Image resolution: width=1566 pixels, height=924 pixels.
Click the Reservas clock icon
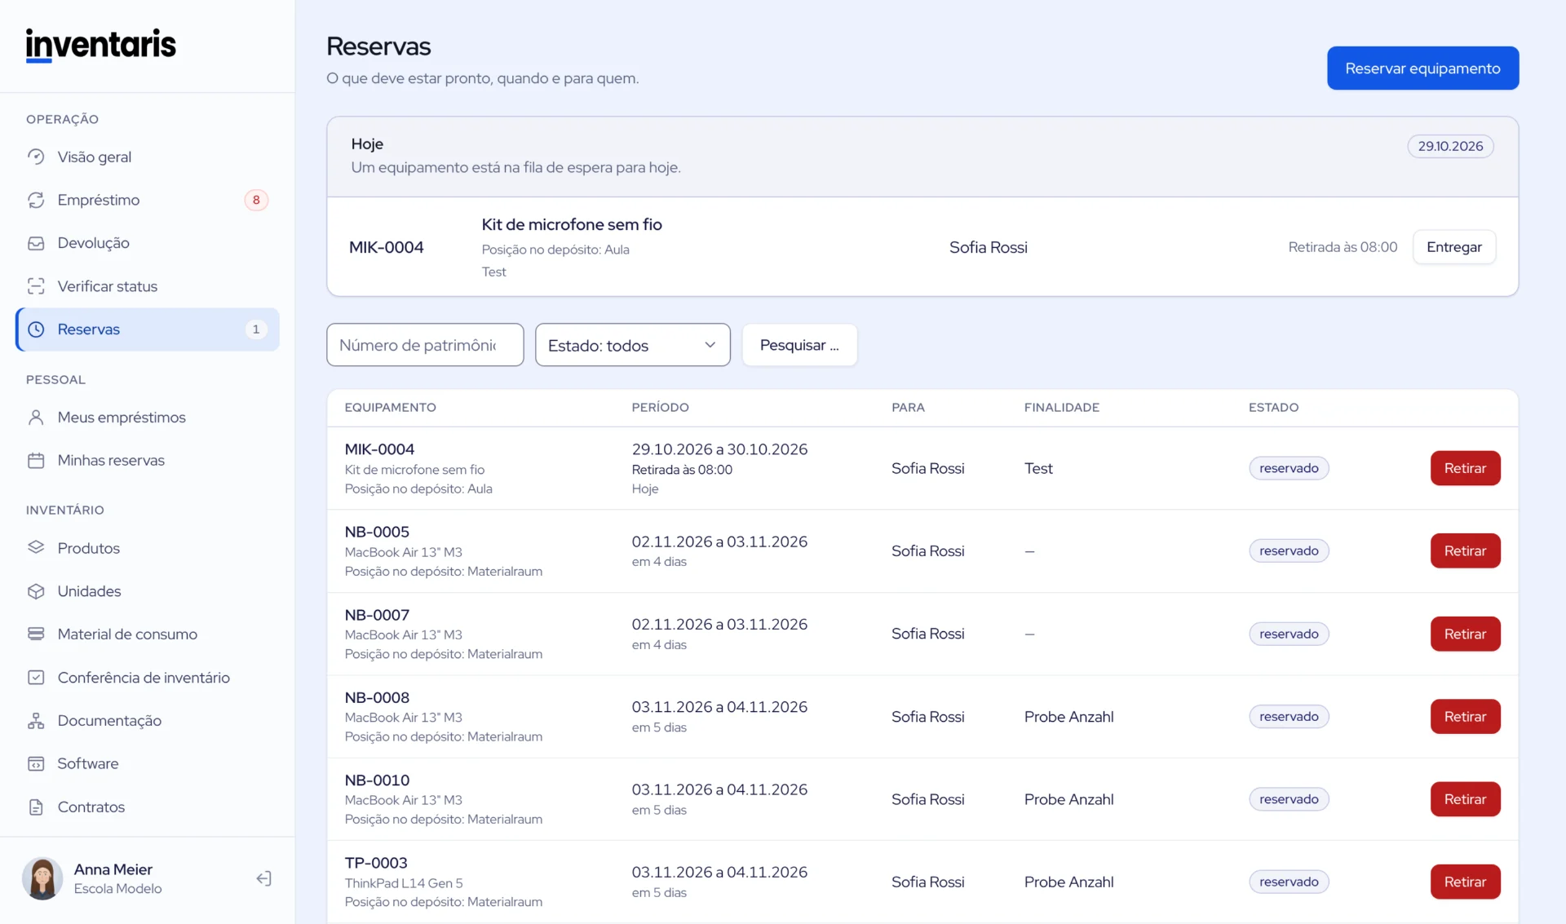(36, 329)
